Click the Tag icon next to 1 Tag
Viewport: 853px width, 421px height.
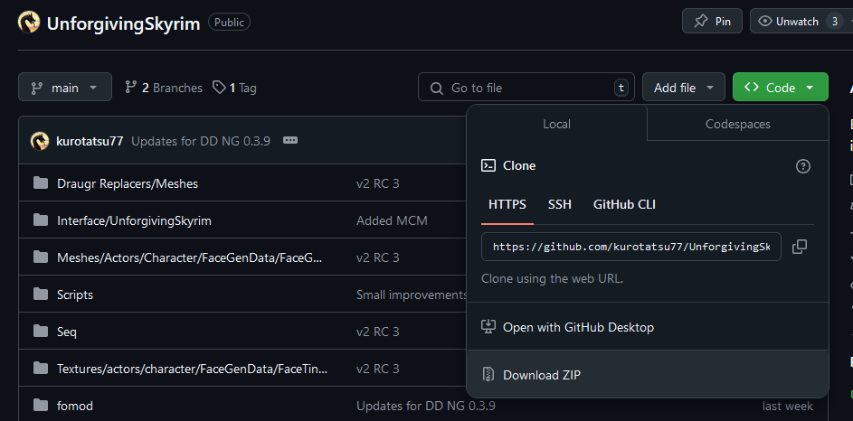tap(219, 88)
